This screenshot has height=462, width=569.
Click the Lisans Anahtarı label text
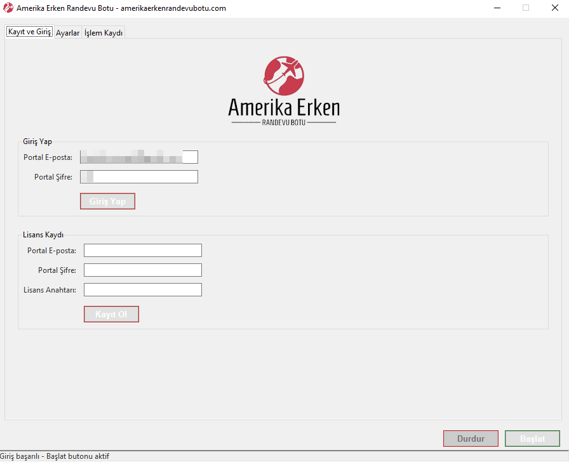pyautogui.click(x=50, y=290)
